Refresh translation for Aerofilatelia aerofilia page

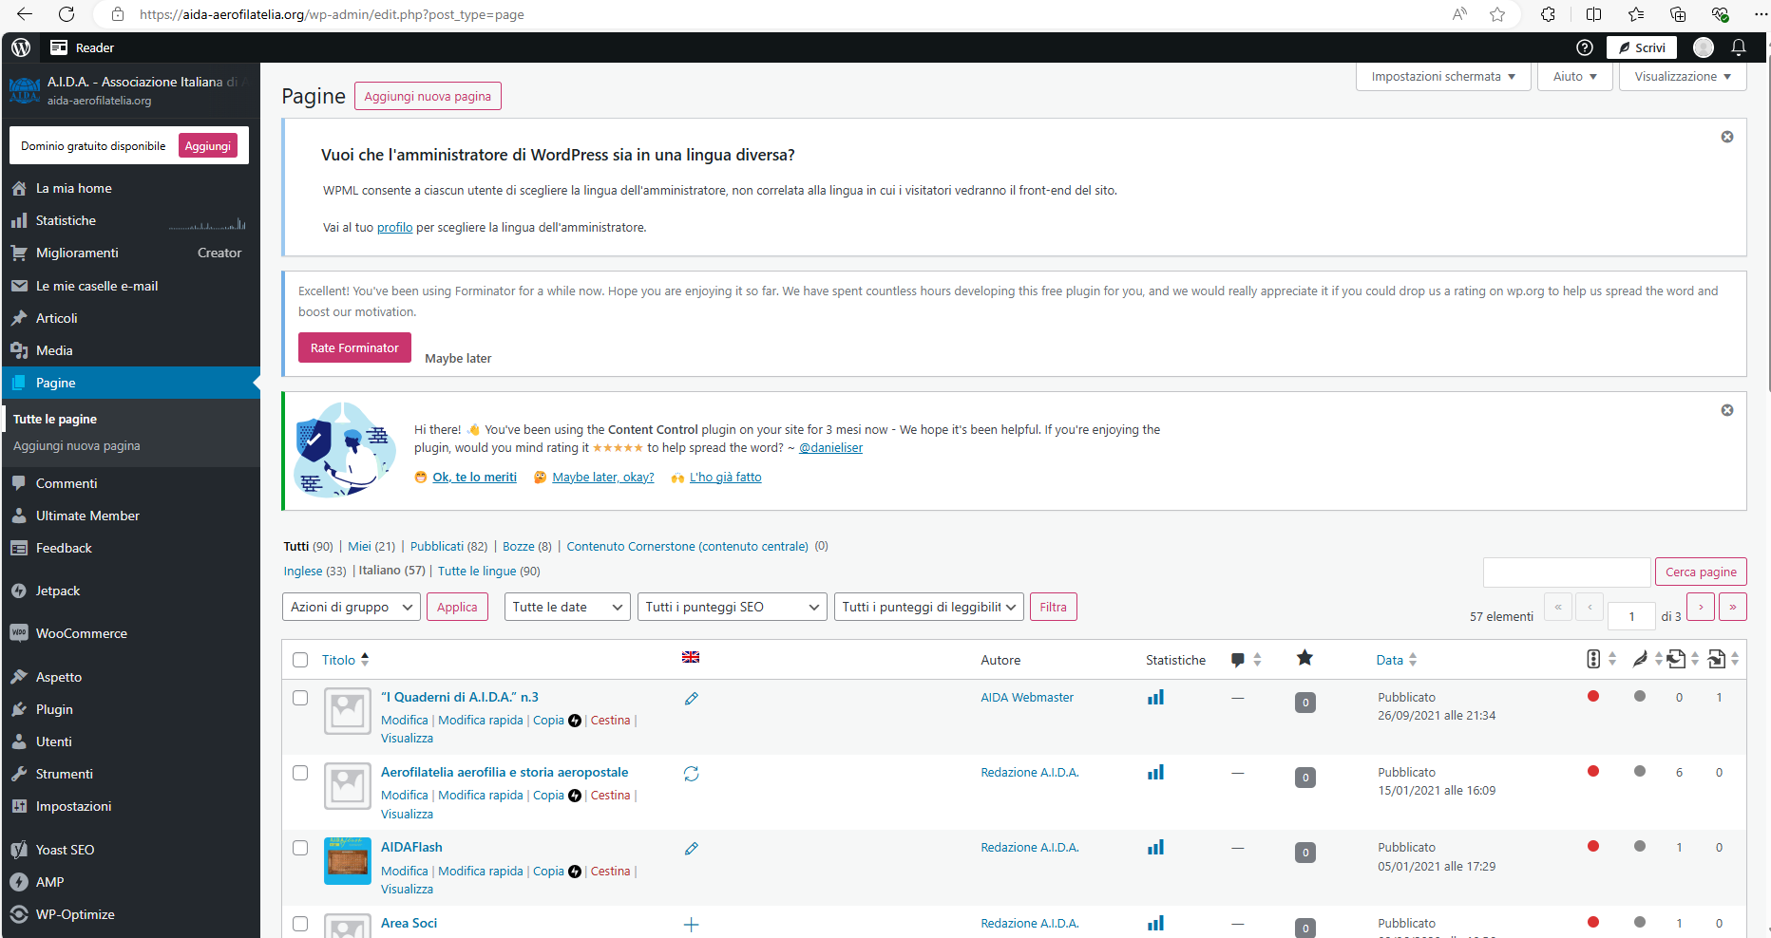pos(692,774)
